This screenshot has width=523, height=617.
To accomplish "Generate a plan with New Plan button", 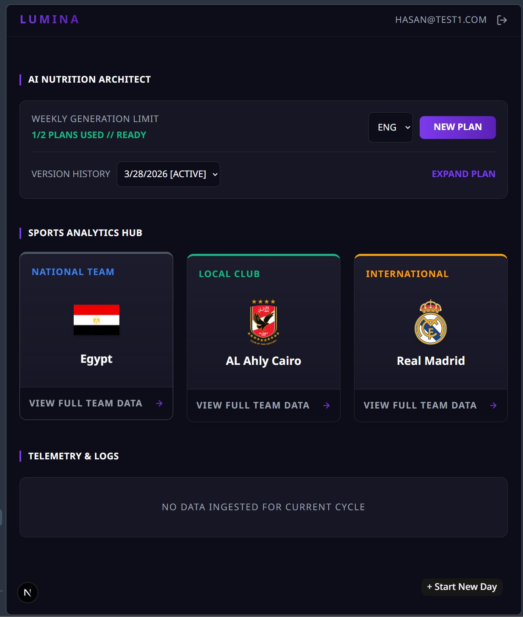I will coord(457,127).
